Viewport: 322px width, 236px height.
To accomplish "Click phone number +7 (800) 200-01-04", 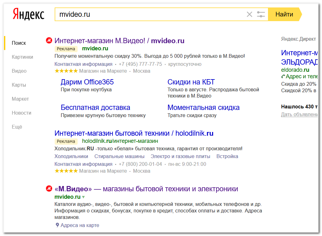I will tap(140, 164).
